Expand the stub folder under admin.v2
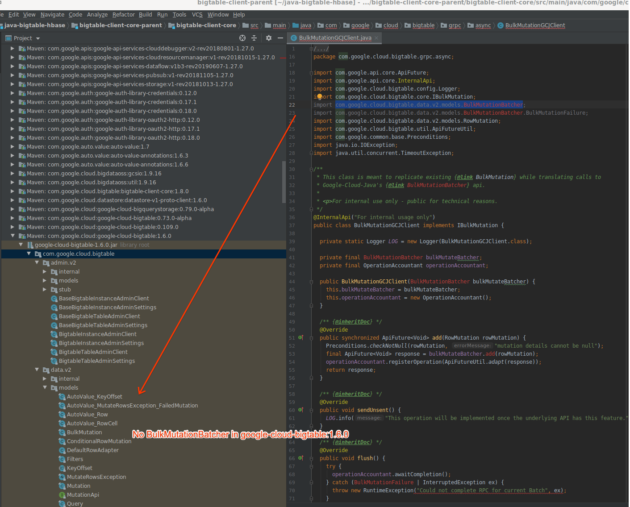The height and width of the screenshot is (507, 630). [x=45, y=289]
